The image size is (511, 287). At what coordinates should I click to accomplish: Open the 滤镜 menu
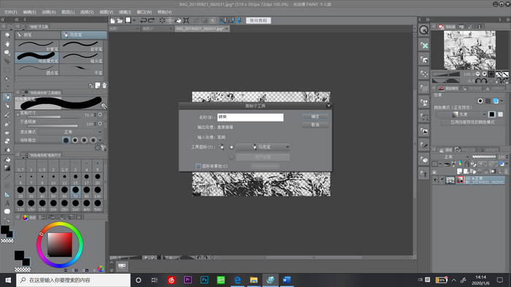125,12
